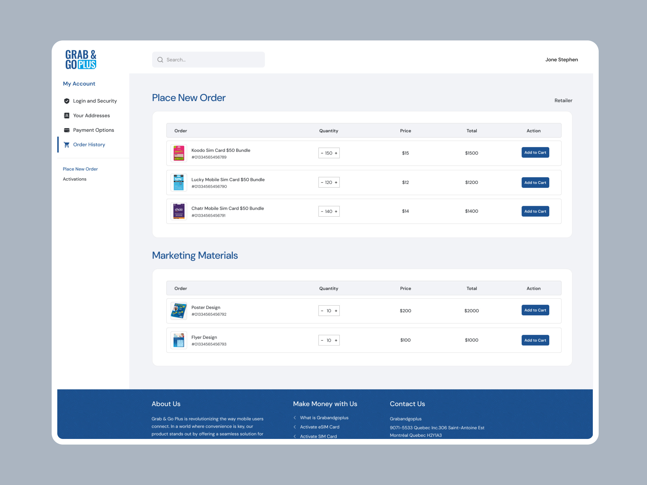Open the My Account link
Viewport: 647px width, 485px height.
(x=79, y=83)
